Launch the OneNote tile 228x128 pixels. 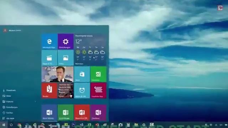pyautogui.click(x=98, y=113)
